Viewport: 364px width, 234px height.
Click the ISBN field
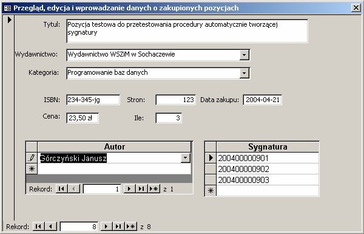tap(93, 100)
